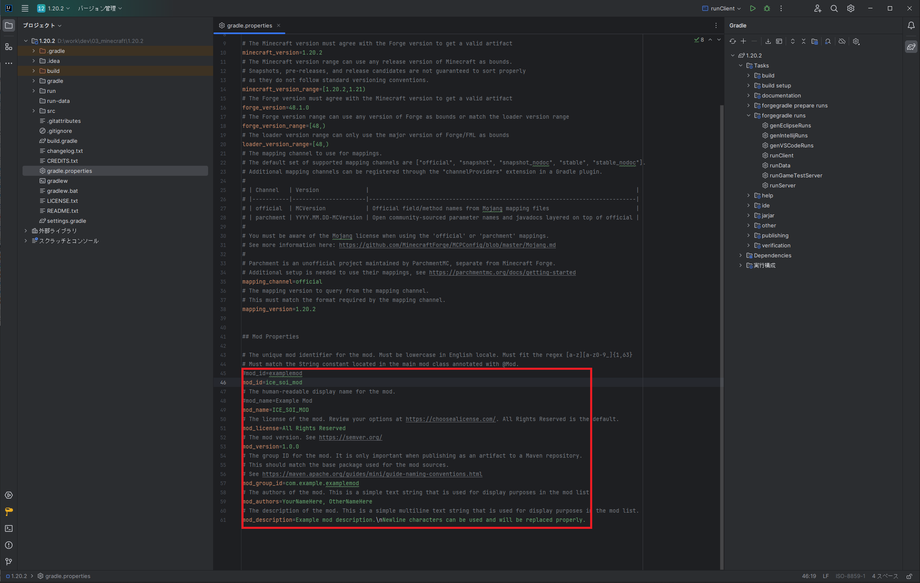Start debugging with the bug icon
Viewport: 920px width, 583px height.
(x=767, y=8)
